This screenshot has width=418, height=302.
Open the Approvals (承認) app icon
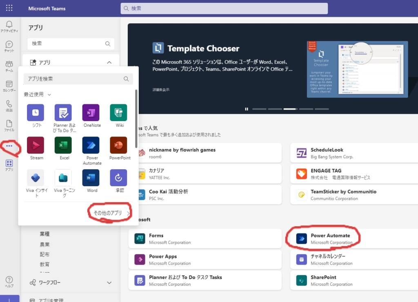point(118,178)
